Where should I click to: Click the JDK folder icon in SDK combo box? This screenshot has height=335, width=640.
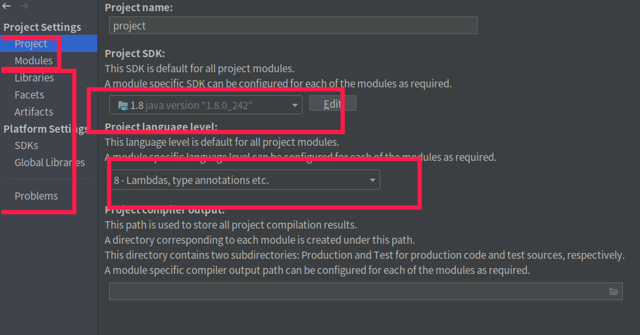pyautogui.click(x=123, y=106)
